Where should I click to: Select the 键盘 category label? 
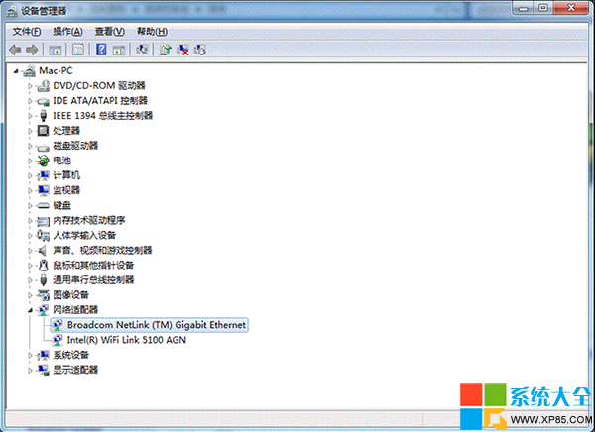point(61,205)
